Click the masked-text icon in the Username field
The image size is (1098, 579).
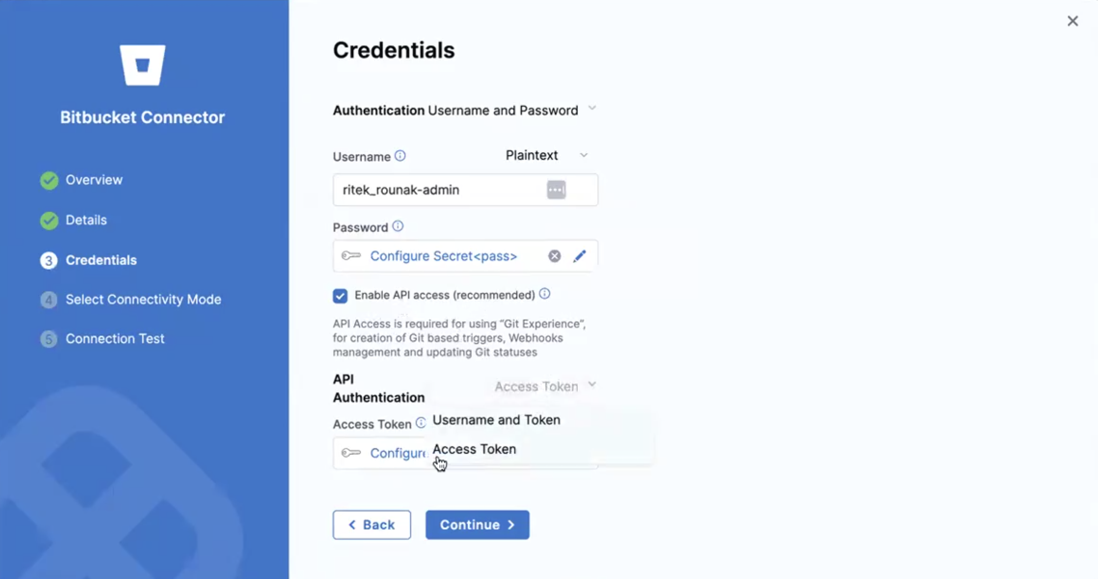pos(557,190)
